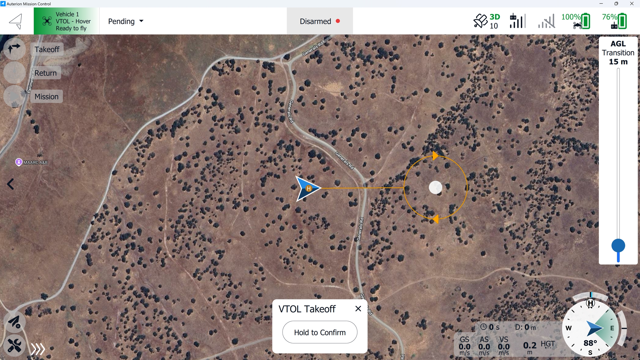Screen dimensions: 640x360
Task: Click the Takeoff label button
Action: (47, 49)
